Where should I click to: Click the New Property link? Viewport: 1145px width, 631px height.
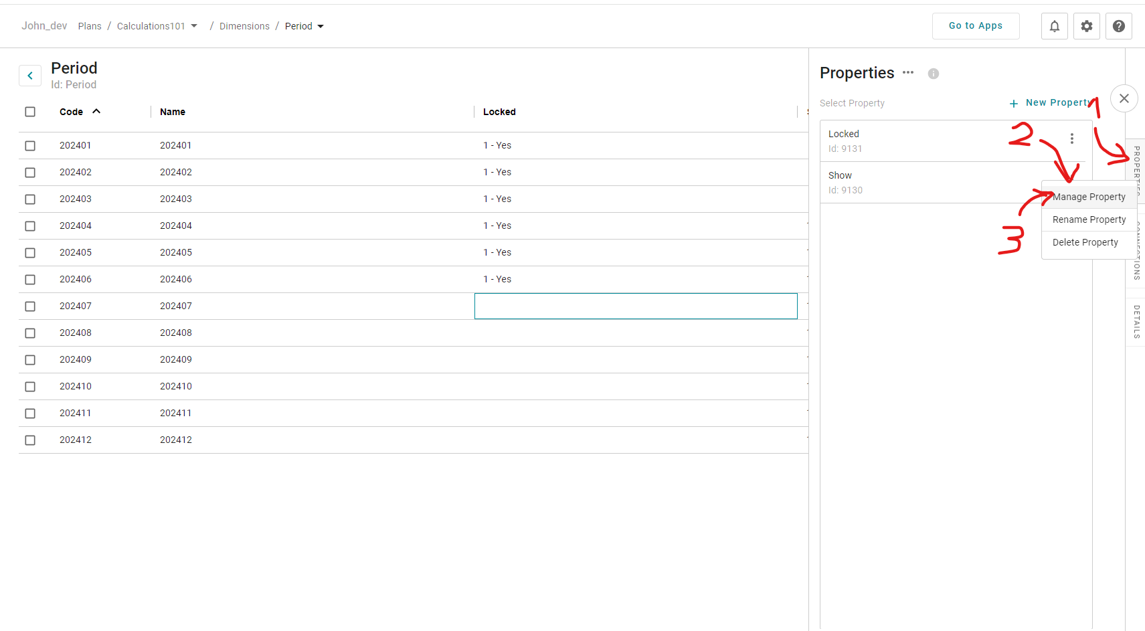pyautogui.click(x=1051, y=103)
